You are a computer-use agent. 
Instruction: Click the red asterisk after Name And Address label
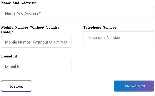[36, 2]
